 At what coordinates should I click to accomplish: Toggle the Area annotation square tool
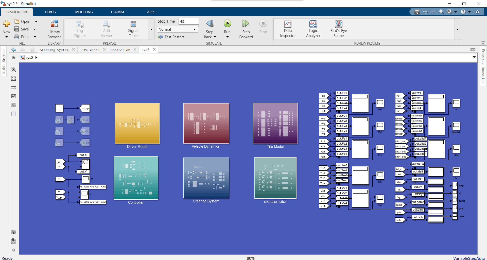[x=14, y=114]
